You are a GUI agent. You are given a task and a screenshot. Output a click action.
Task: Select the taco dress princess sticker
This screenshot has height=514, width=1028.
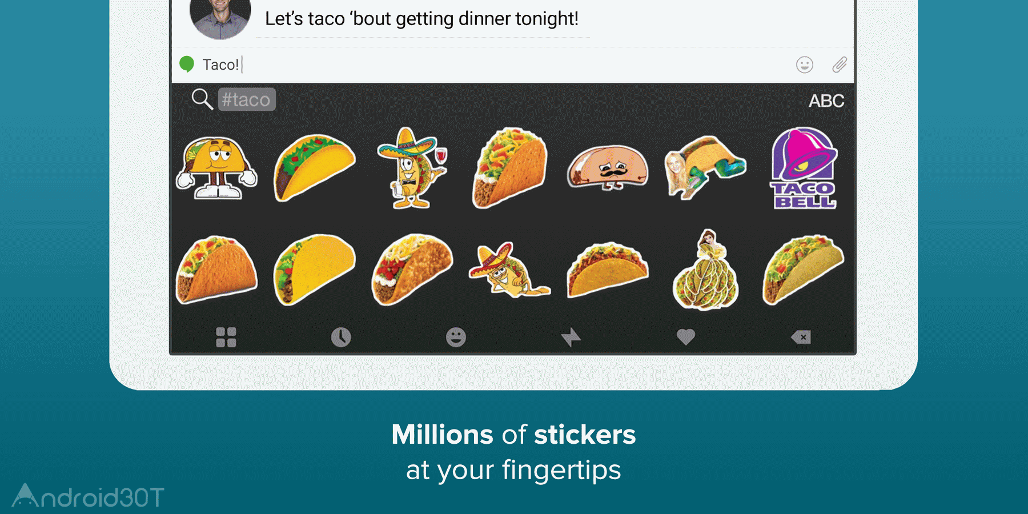point(706,270)
